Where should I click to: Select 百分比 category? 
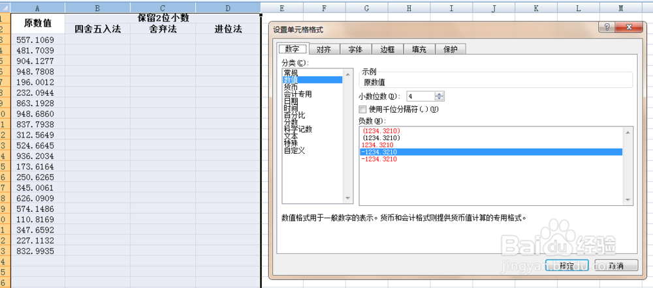[312, 115]
